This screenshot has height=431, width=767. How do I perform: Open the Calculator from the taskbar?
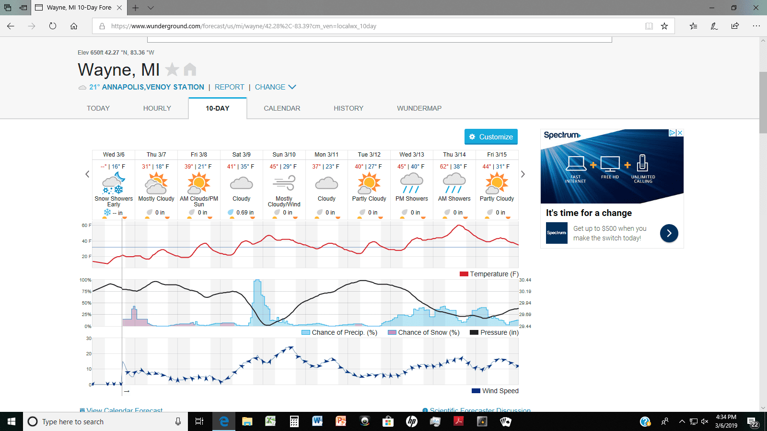294,421
